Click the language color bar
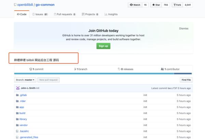This screenshot has height=139, width=205. 102,73
